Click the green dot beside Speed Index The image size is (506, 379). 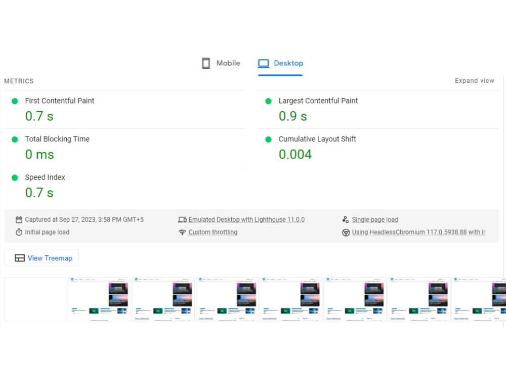pos(15,178)
